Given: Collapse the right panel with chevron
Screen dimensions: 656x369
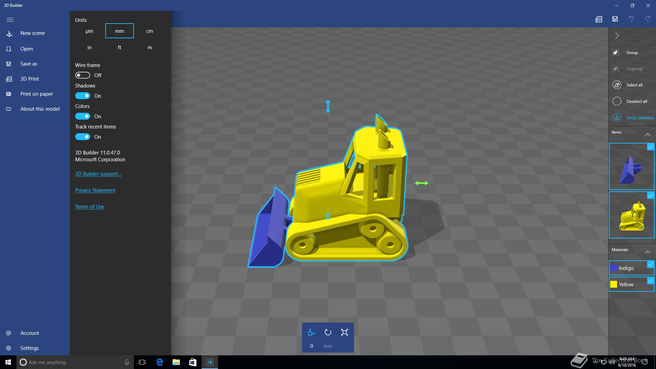Looking at the screenshot, I should pyautogui.click(x=617, y=36).
